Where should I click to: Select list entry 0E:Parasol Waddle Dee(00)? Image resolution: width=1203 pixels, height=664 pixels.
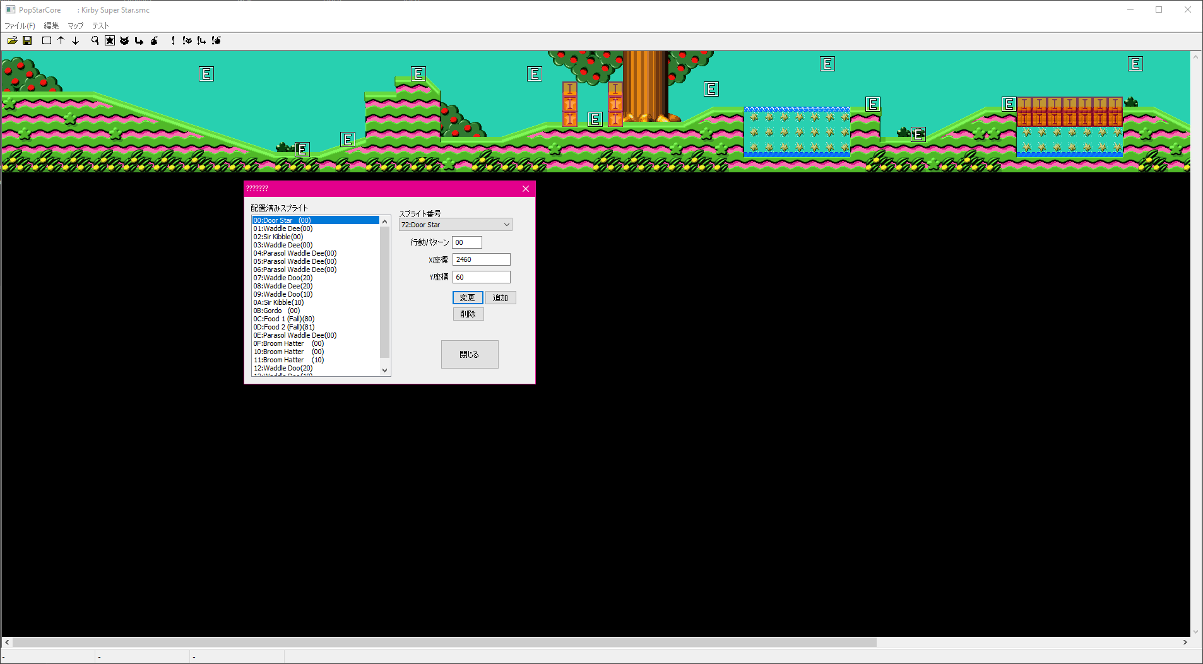tap(316, 335)
